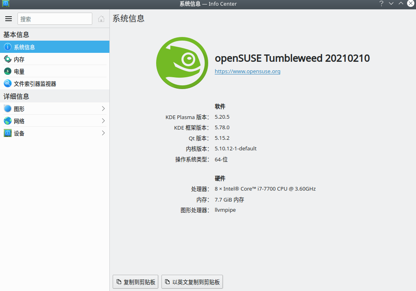The height and width of the screenshot is (291, 416).
Task: Open the 网络 detailed info section
Action: pos(54,121)
